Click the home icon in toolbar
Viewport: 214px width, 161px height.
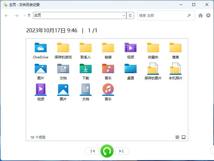[201, 15]
